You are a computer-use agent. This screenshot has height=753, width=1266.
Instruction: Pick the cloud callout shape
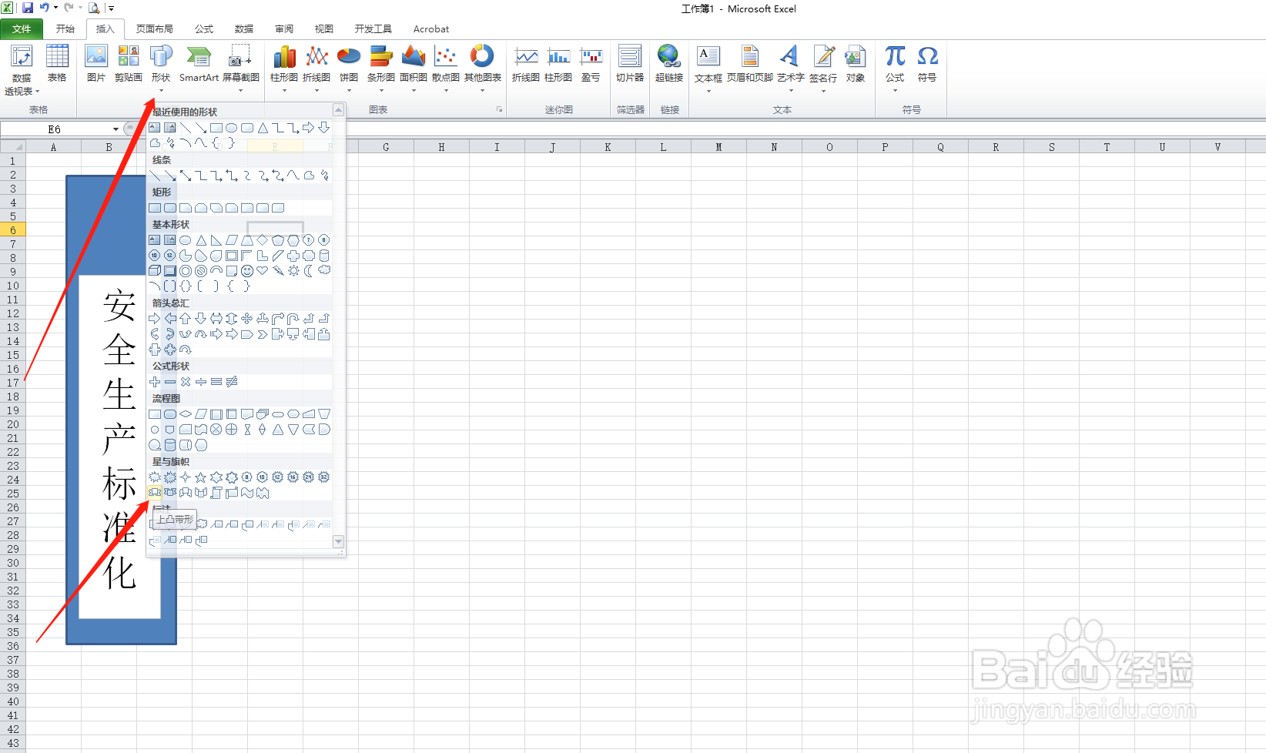pos(201,524)
